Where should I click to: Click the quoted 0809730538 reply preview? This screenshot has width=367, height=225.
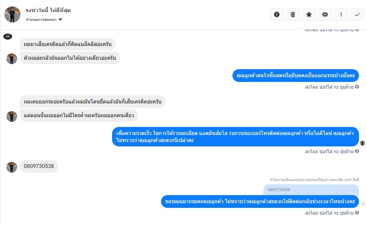click(311, 190)
